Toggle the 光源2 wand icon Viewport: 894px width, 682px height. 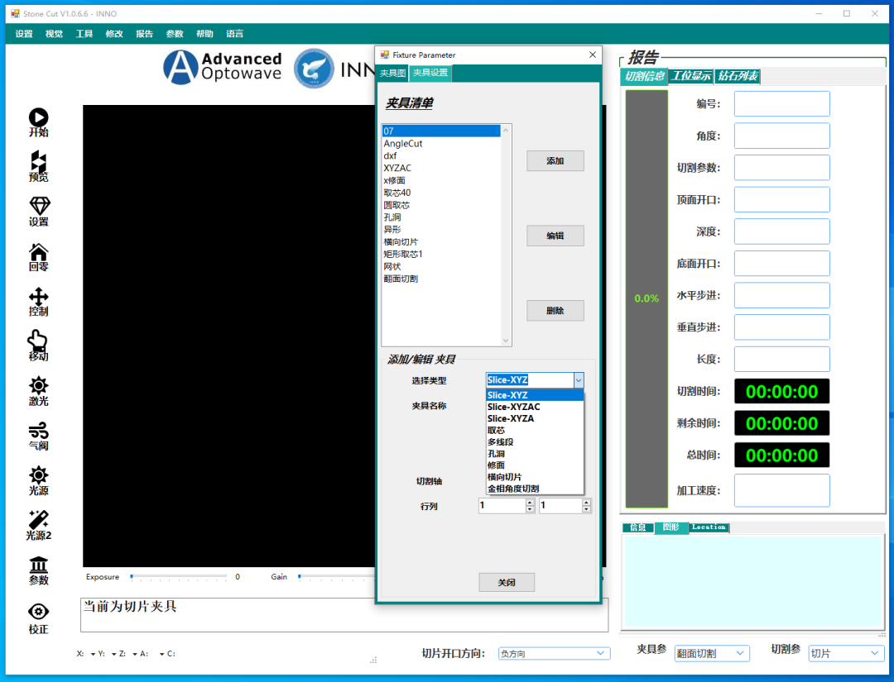tap(38, 520)
